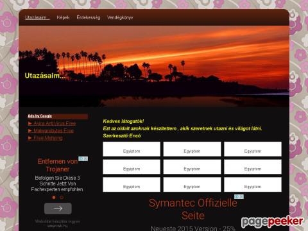This screenshot has height=231, width=308.
Task: Click the Entfernen von Trojaner ad headline
Action: [58, 165]
